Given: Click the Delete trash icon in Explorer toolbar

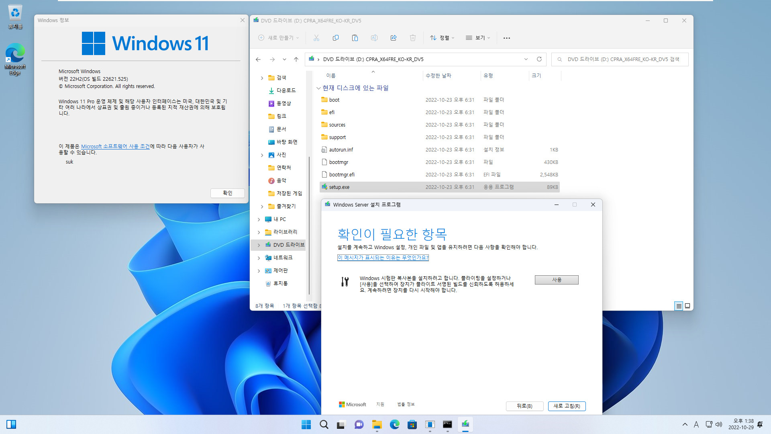Looking at the screenshot, I should [413, 38].
